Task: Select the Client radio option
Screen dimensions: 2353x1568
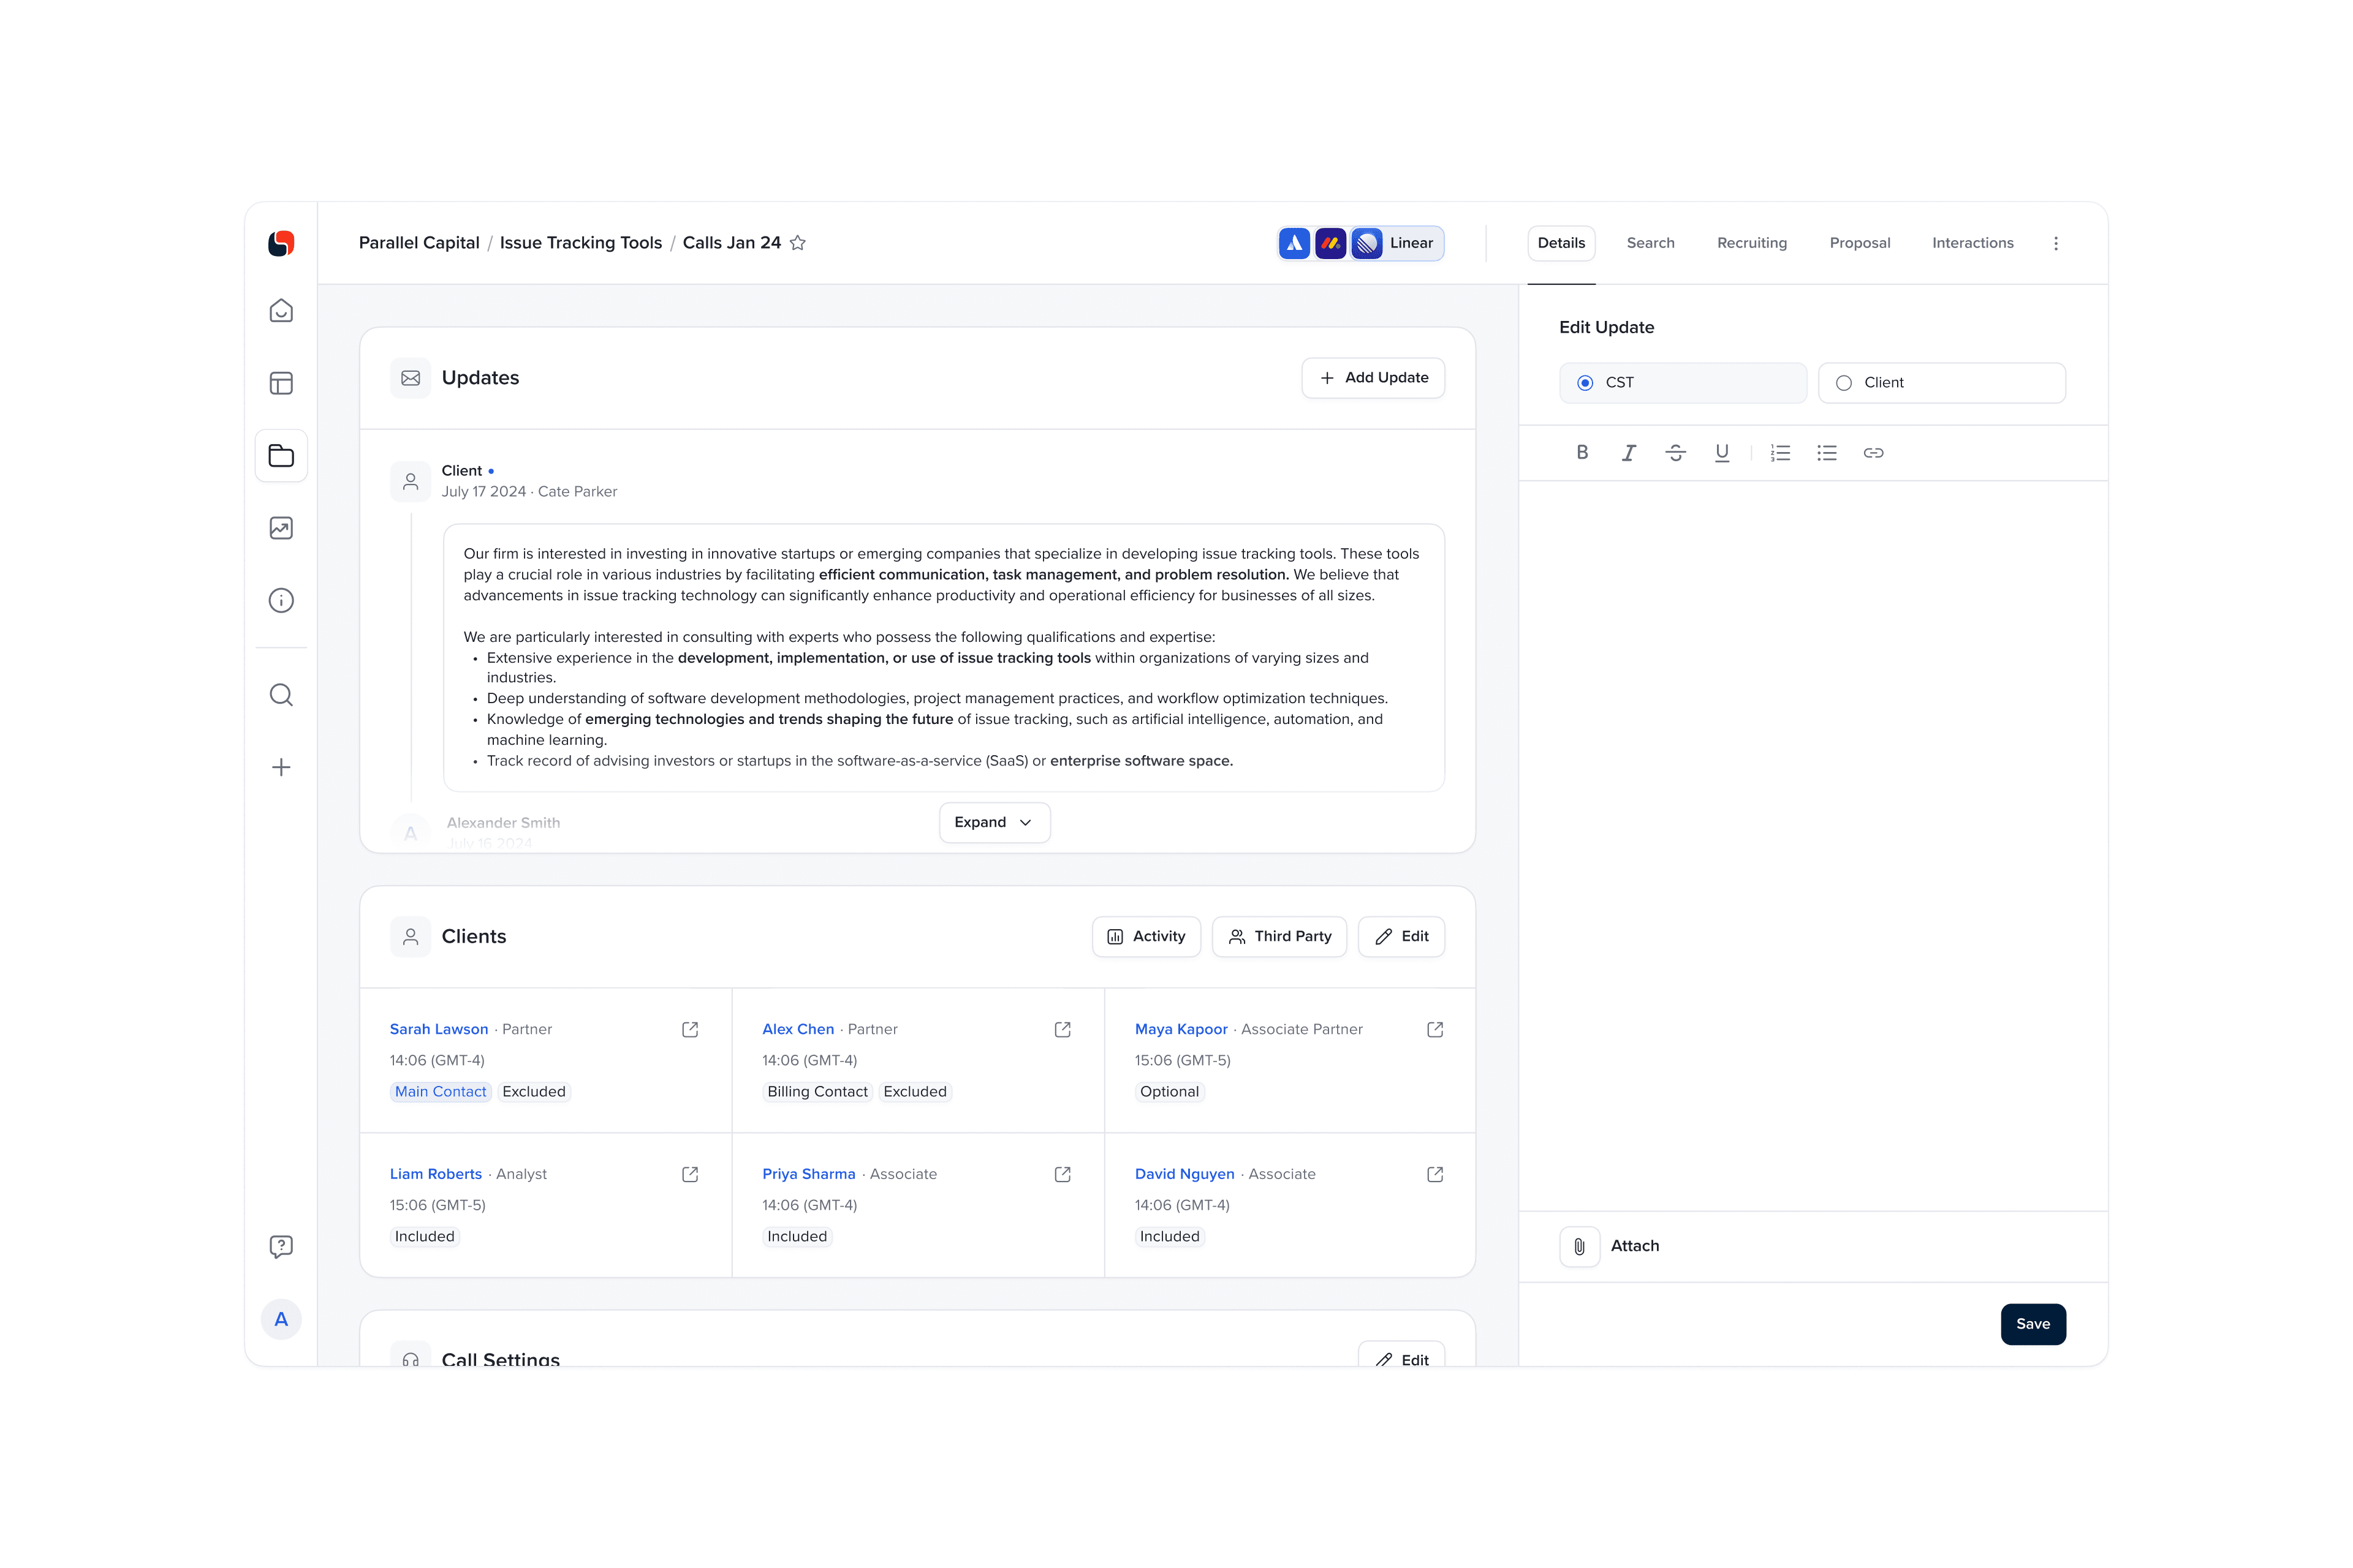Action: (x=1942, y=383)
